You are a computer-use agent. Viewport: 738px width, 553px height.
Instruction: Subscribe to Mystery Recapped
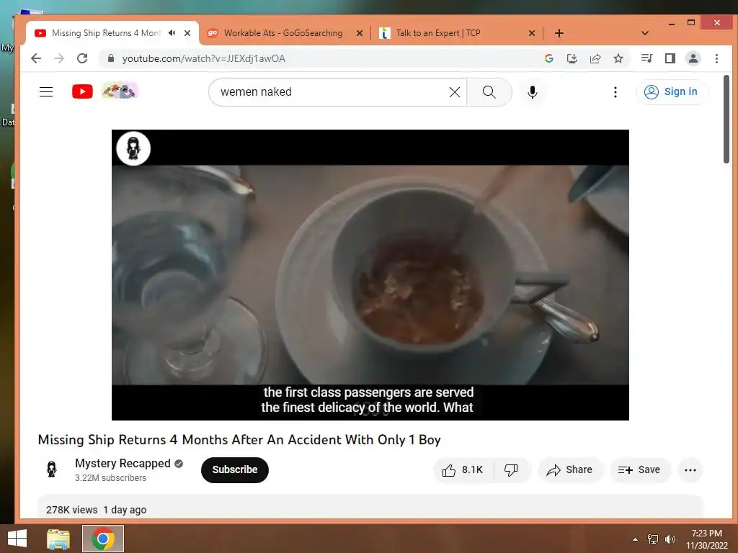pos(235,469)
